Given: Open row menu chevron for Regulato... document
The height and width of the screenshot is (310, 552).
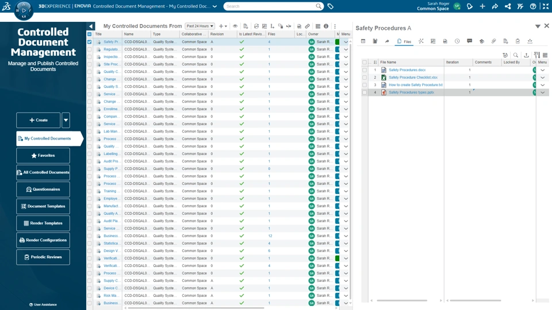Looking at the screenshot, I should pyautogui.click(x=346, y=49).
